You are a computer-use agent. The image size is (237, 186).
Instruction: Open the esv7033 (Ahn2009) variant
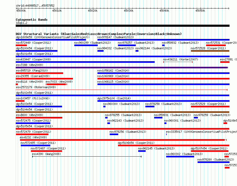(59, 82)
